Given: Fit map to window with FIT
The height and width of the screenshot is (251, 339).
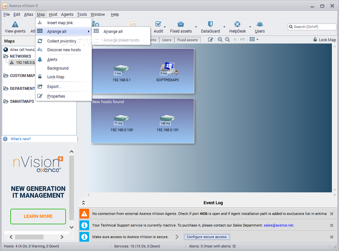Looking at the screenshot, I should pyautogui.click(x=243, y=40).
